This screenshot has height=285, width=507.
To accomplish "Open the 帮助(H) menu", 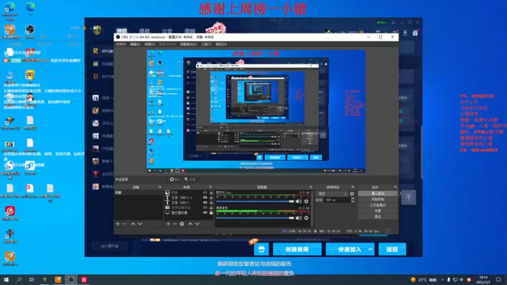I will click(x=221, y=44).
